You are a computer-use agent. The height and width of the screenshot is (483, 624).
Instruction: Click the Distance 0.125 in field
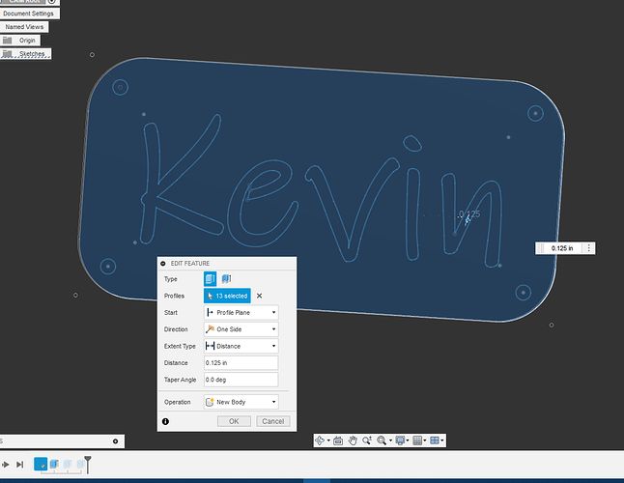pyautogui.click(x=241, y=363)
